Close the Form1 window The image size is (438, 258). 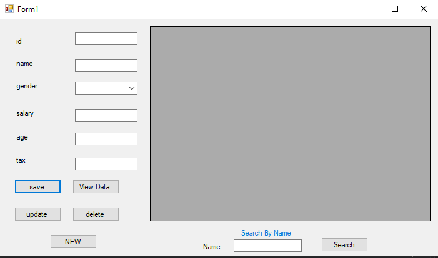(x=424, y=9)
